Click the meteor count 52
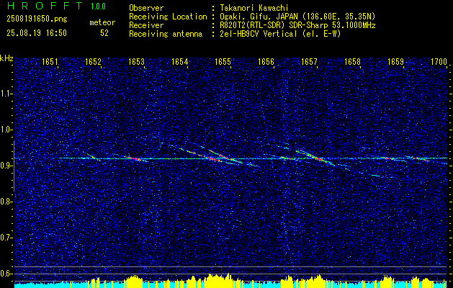 pyautogui.click(x=104, y=33)
